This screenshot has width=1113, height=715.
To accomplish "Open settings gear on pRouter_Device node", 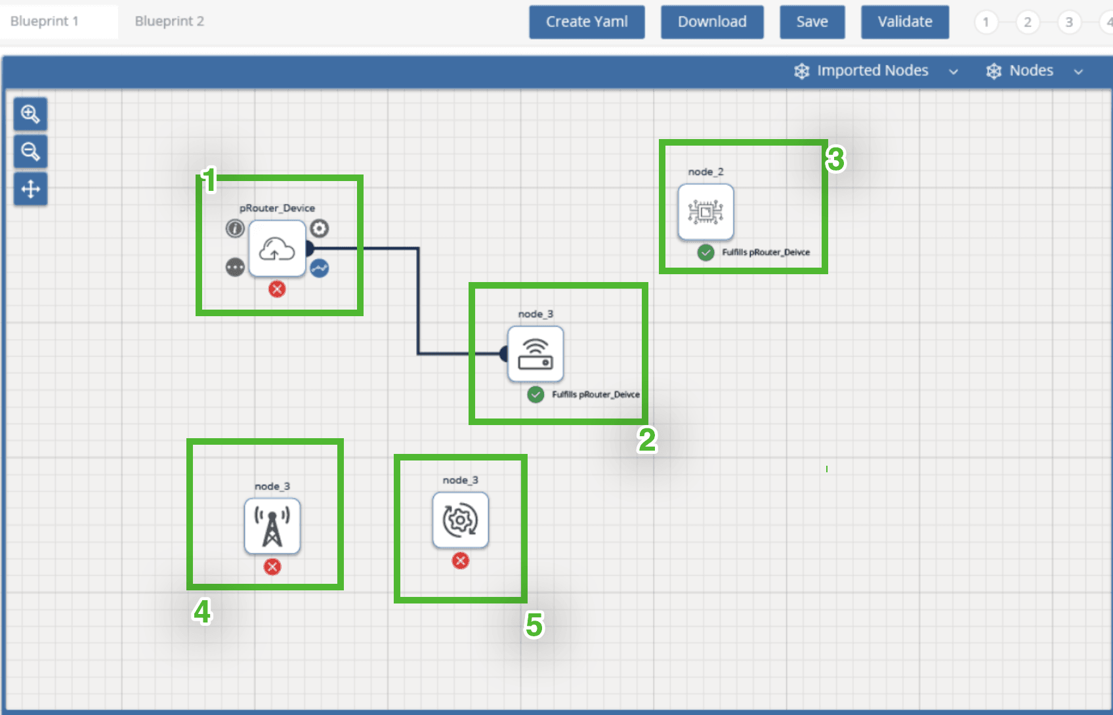I will [x=320, y=228].
